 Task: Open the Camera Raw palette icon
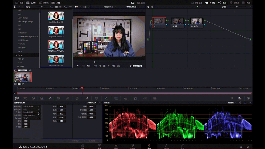coord(17,98)
